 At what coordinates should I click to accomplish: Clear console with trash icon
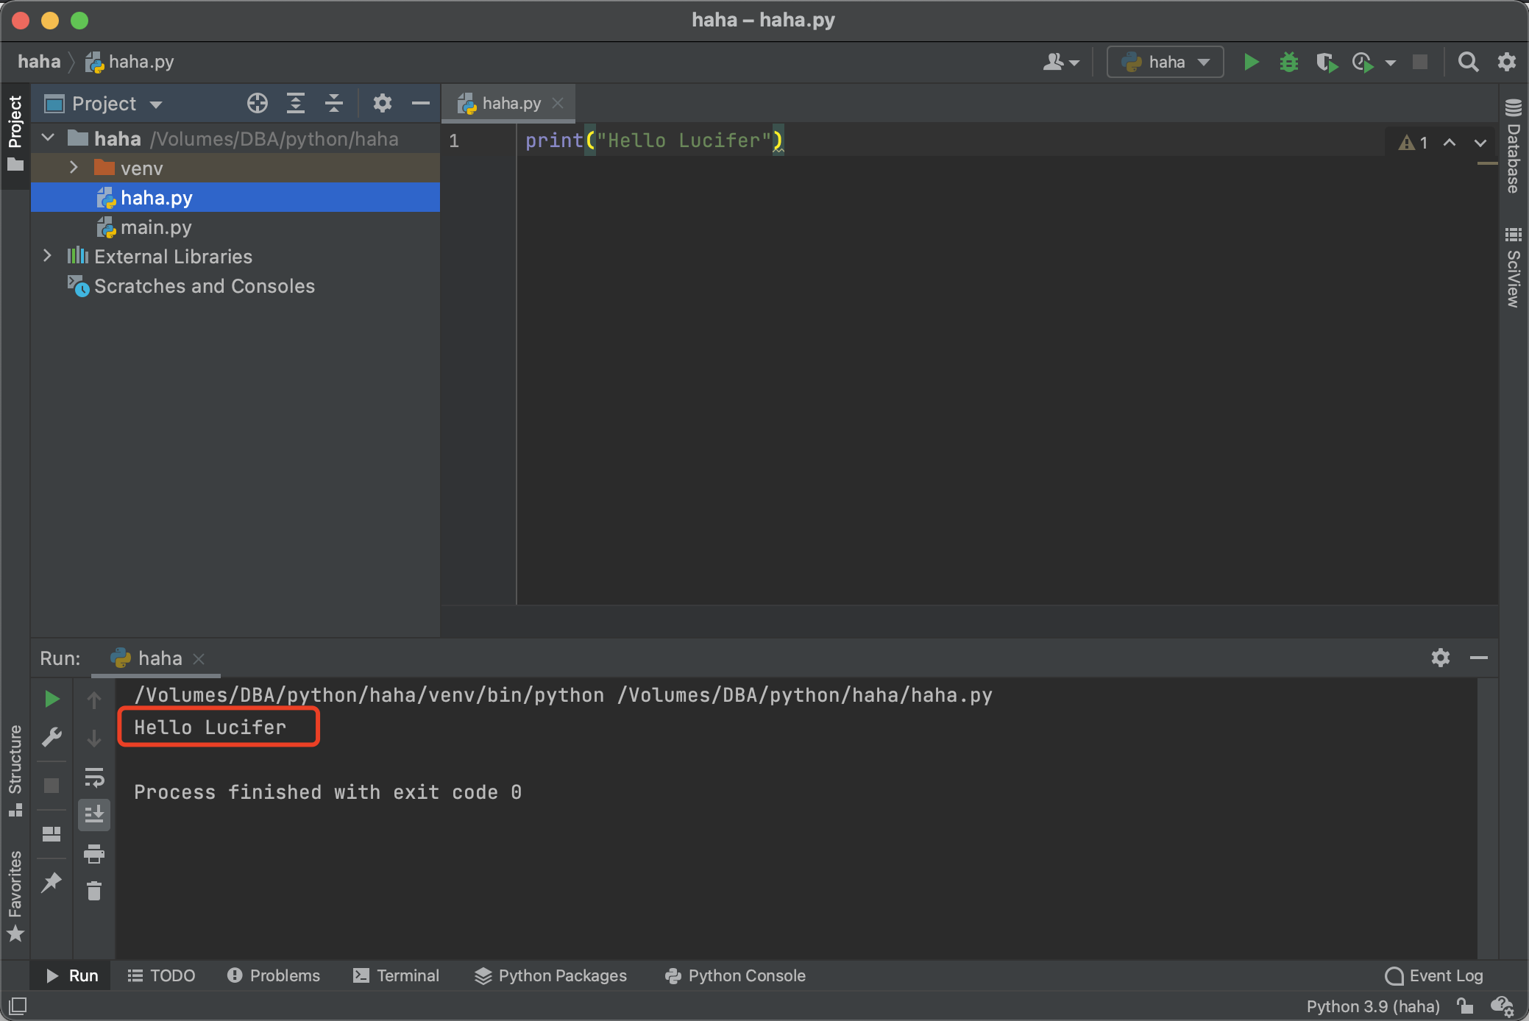[x=94, y=892]
